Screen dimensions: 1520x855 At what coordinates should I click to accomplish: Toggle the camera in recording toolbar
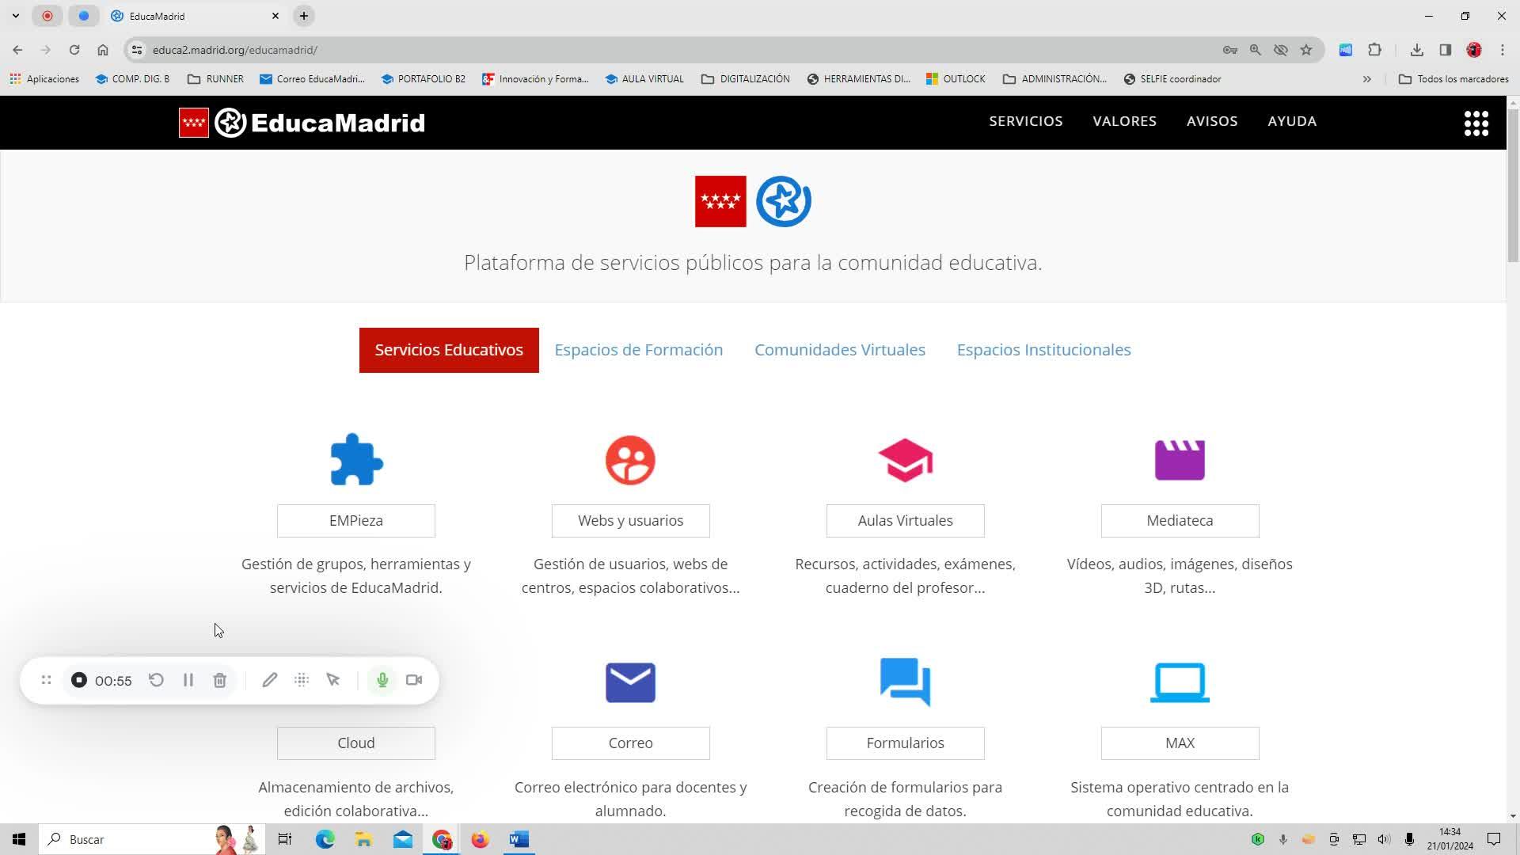click(414, 680)
